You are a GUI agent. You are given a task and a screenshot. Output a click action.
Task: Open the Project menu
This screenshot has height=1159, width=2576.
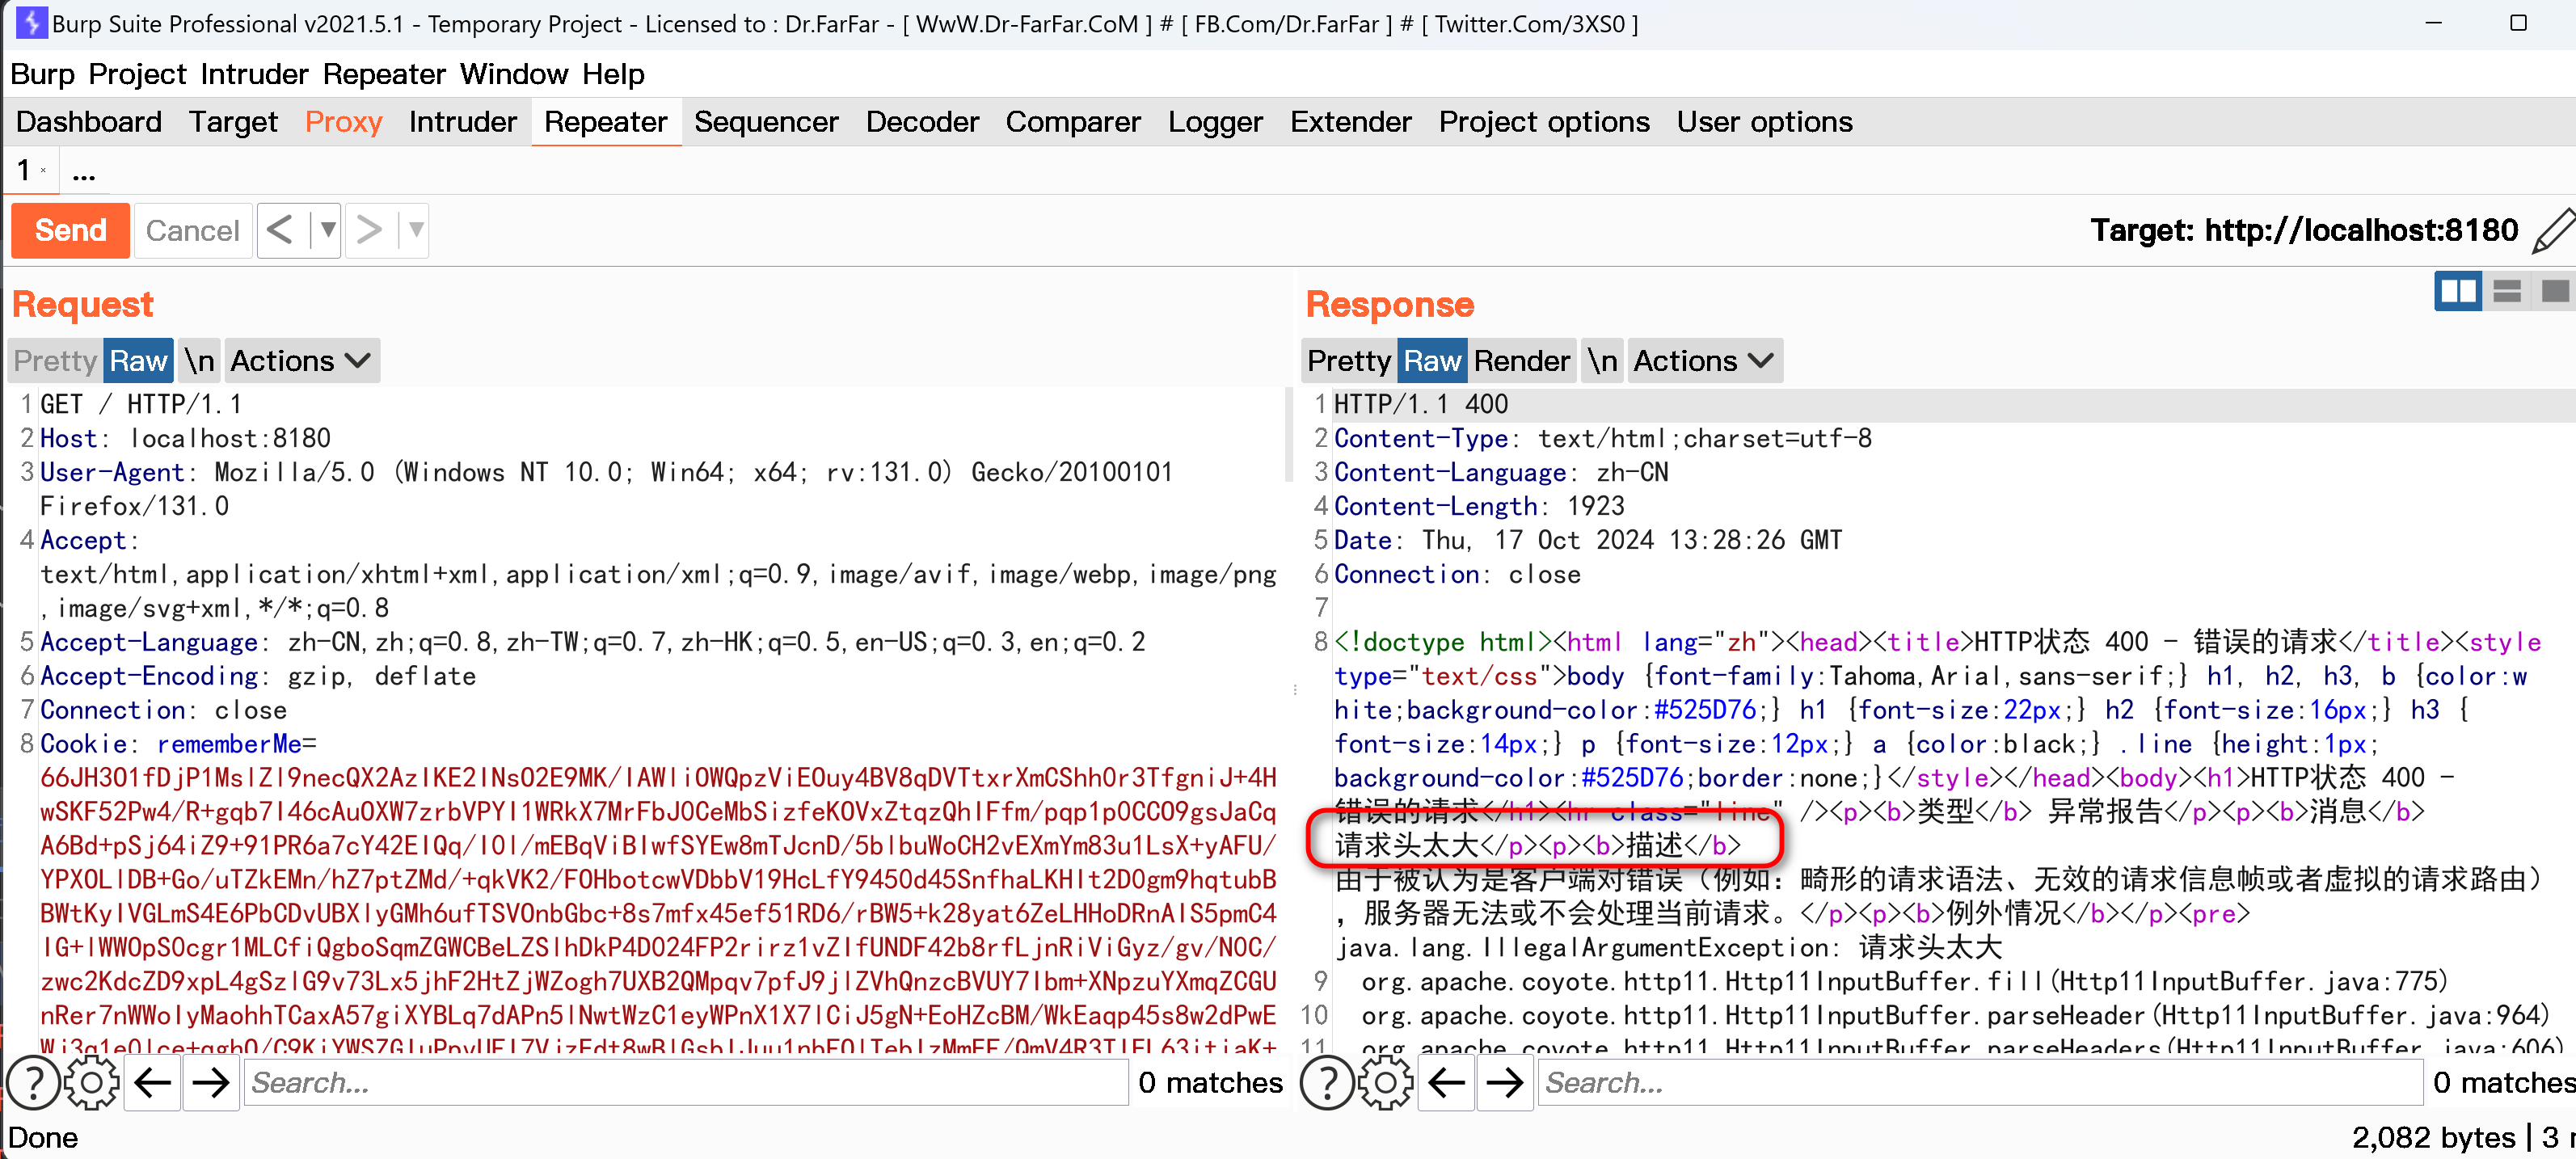click(137, 74)
